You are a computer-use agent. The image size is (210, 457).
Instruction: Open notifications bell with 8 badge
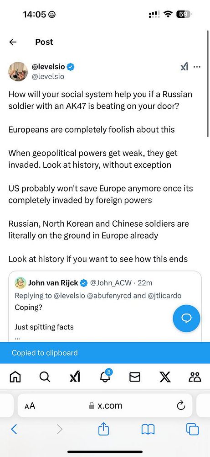(106, 376)
